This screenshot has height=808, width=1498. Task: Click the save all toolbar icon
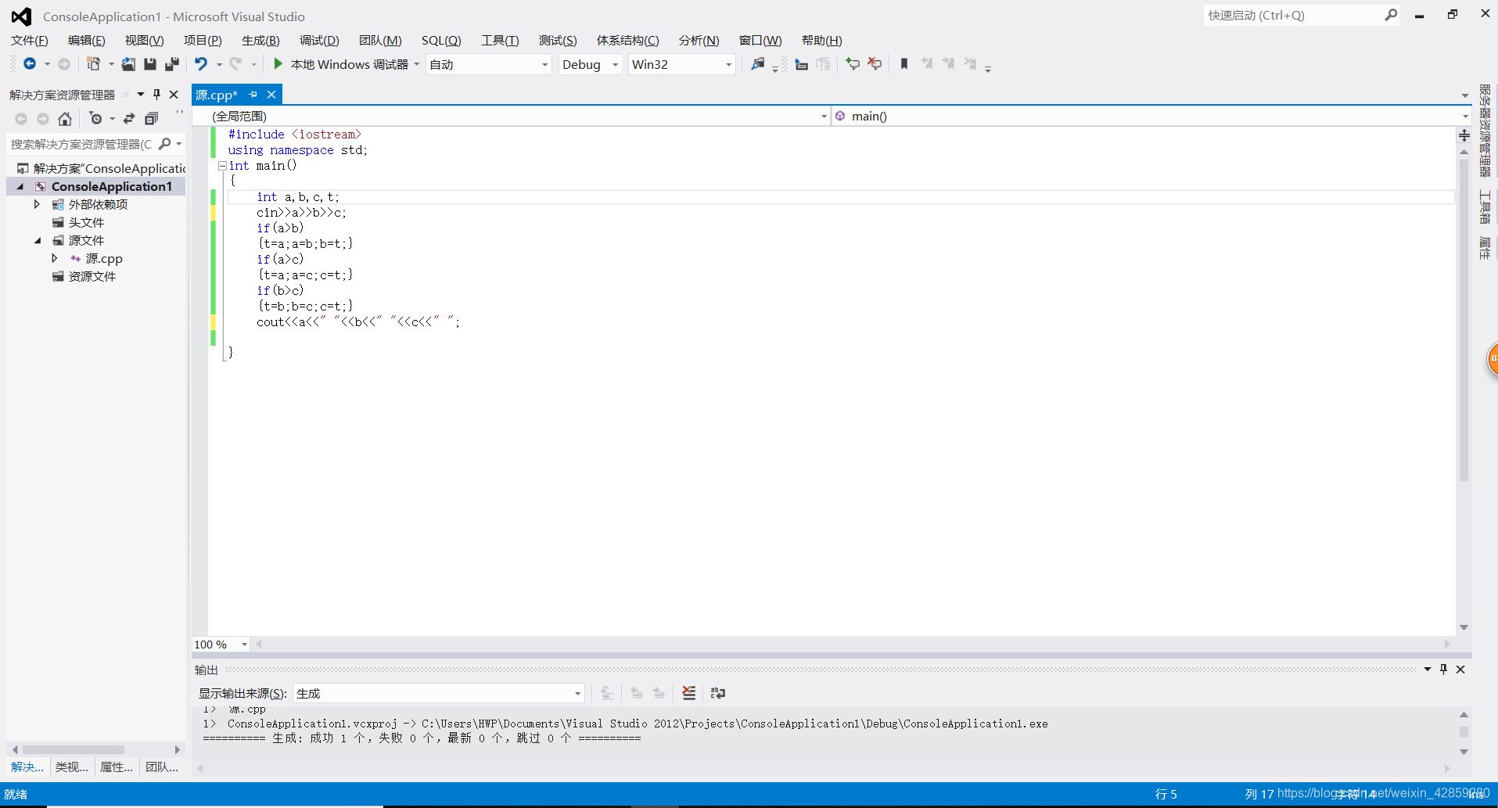[x=172, y=64]
